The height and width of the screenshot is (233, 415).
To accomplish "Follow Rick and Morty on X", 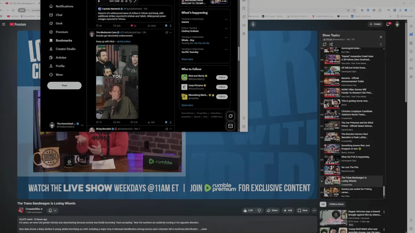I will (x=222, y=77).
